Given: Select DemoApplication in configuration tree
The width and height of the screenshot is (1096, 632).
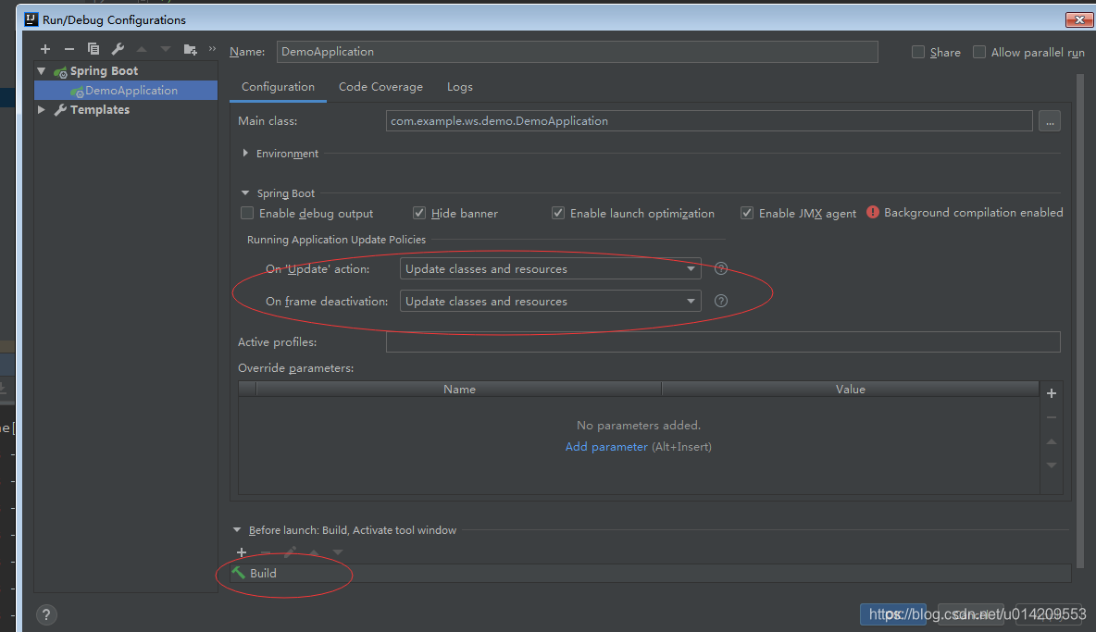Looking at the screenshot, I should [x=126, y=90].
